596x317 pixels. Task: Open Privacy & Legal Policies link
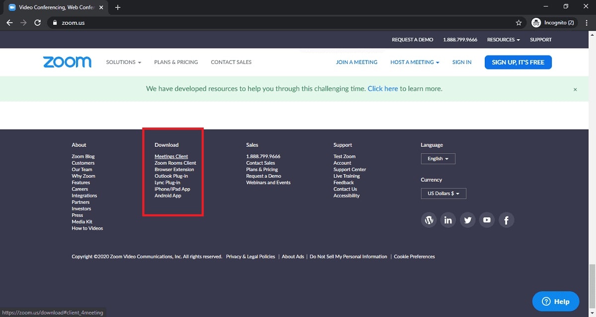pos(250,256)
